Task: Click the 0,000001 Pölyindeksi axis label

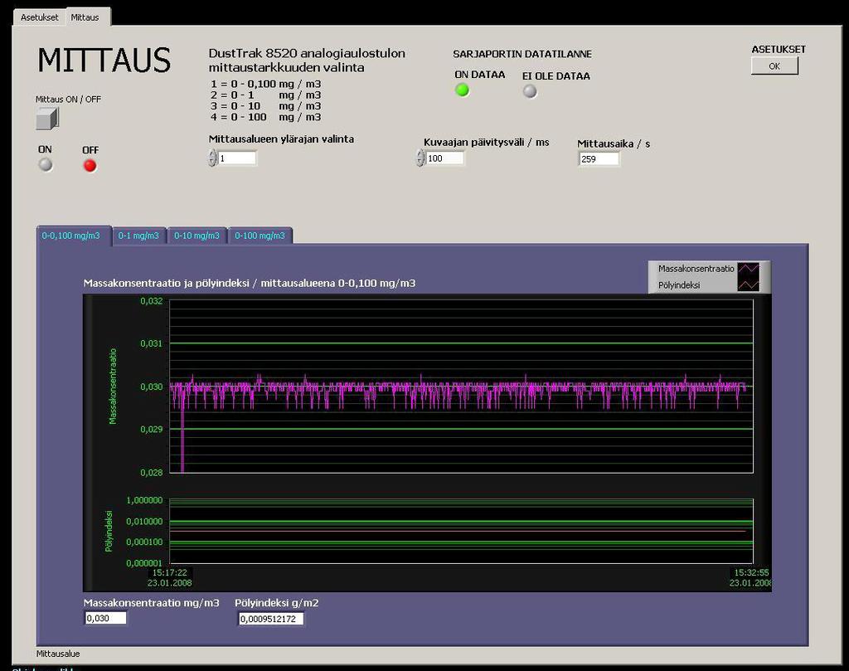Action: [x=144, y=562]
